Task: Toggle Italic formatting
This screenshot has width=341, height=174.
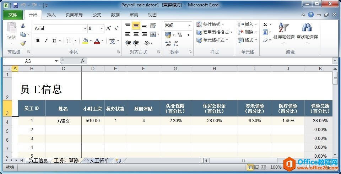Action: tap(46, 41)
